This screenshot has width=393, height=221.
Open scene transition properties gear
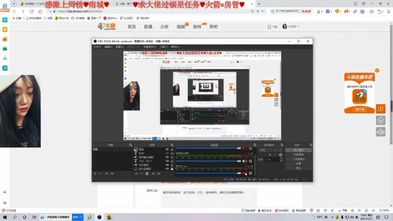(x=281, y=155)
